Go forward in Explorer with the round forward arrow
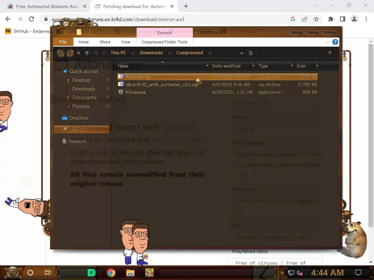Screen dimensions: 374x280 click(70, 53)
